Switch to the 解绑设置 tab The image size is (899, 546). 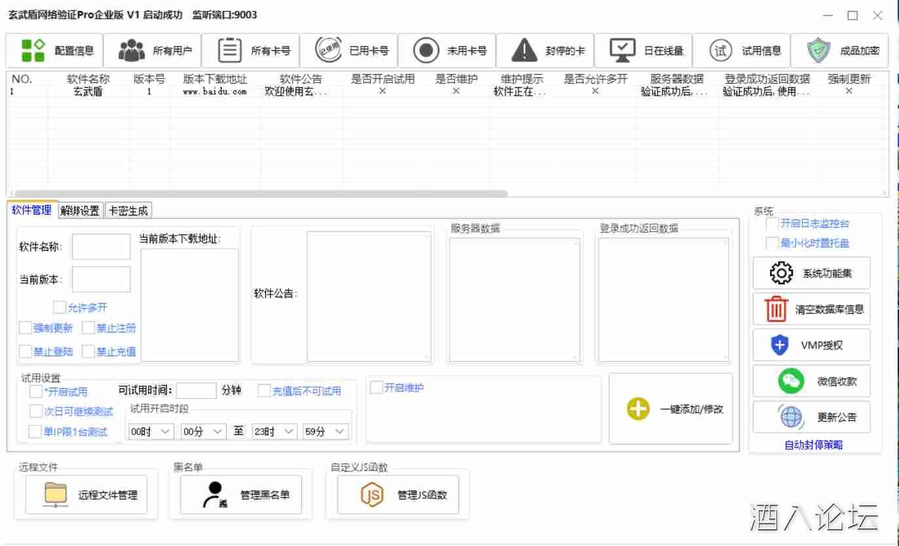coord(81,210)
